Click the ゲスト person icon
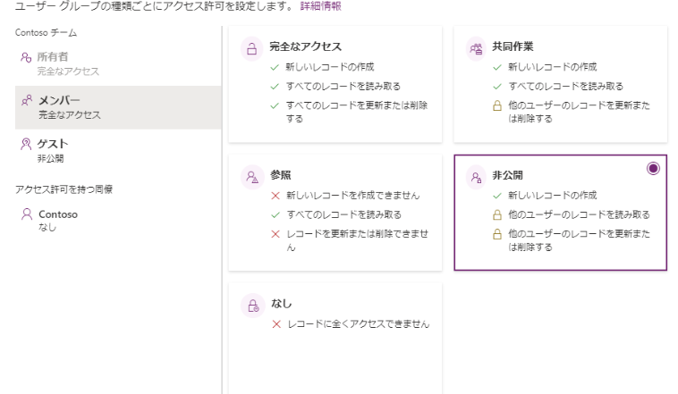This screenshot has height=394, width=678. (x=26, y=144)
